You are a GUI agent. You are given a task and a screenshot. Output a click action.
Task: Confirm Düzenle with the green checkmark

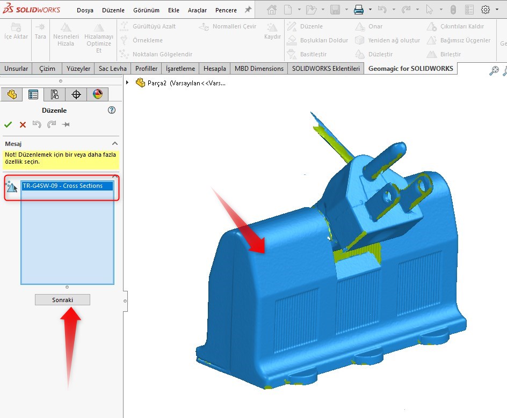8,124
